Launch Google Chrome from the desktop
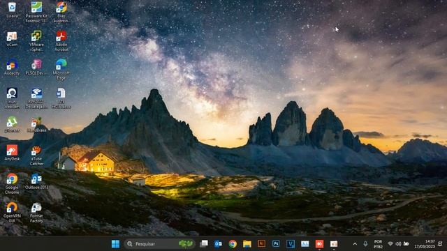Image resolution: width=447 pixels, height=251 pixels. (x=12, y=184)
